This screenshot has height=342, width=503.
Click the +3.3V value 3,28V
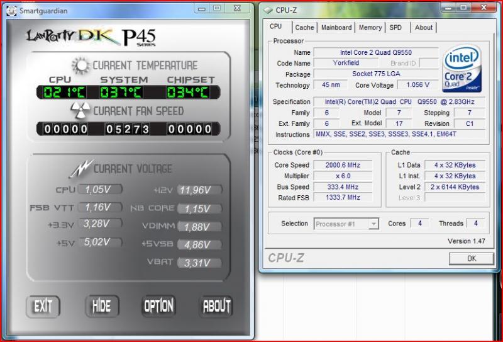pyautogui.click(x=100, y=224)
